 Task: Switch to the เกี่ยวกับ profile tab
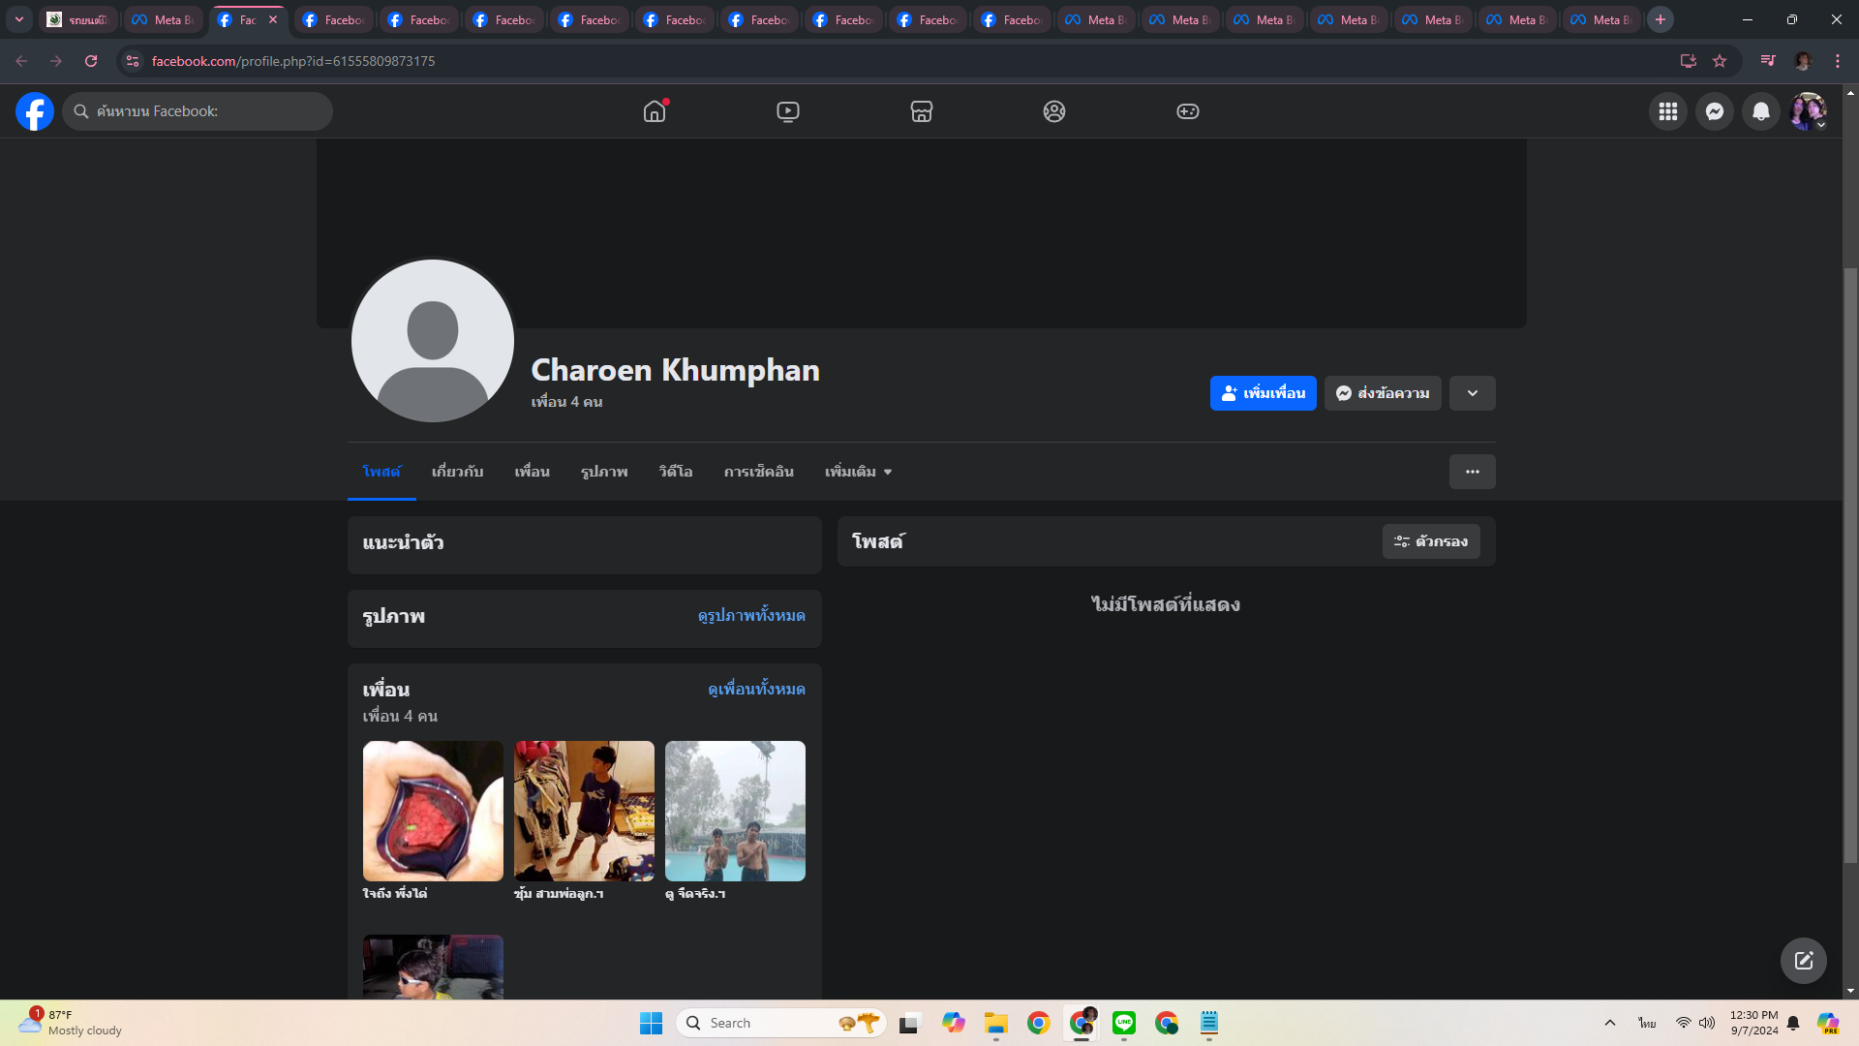tap(457, 472)
